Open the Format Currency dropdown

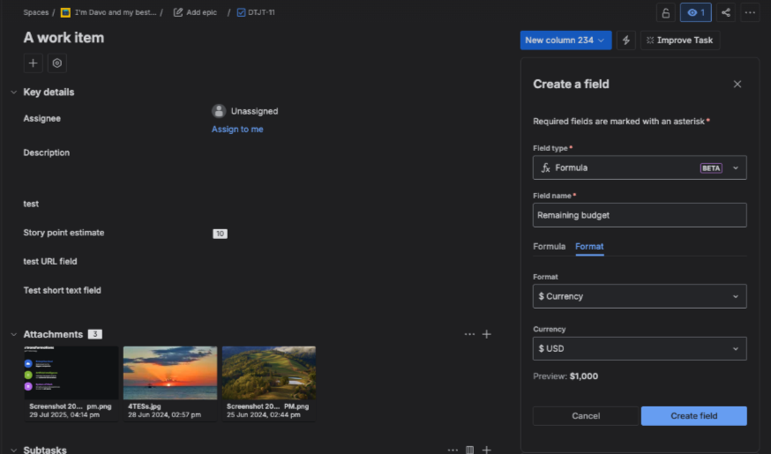tap(640, 296)
